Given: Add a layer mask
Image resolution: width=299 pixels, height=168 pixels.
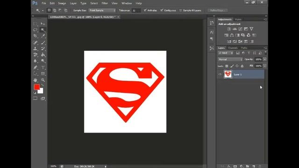Looking at the screenshot, I should tap(235, 166).
